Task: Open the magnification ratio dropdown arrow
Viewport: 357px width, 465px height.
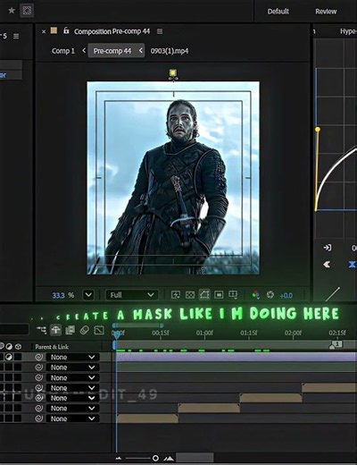Action: pyautogui.click(x=88, y=295)
